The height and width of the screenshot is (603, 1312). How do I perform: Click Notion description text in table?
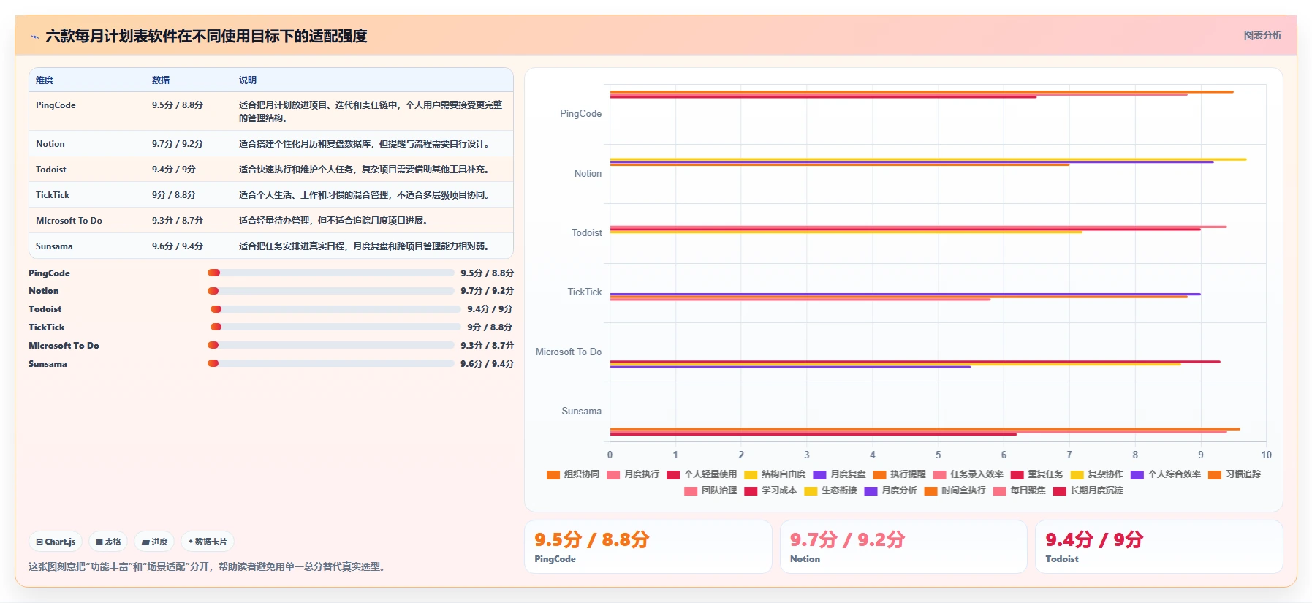366,144
